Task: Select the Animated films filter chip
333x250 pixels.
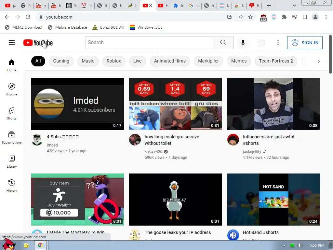Action: 170,61
